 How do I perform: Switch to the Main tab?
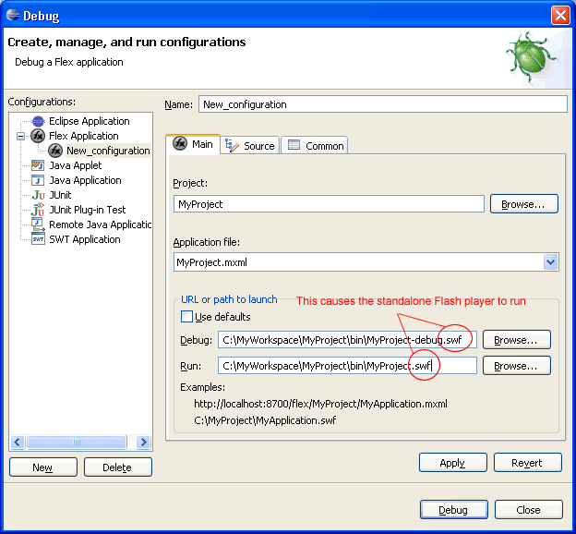pyautogui.click(x=193, y=144)
